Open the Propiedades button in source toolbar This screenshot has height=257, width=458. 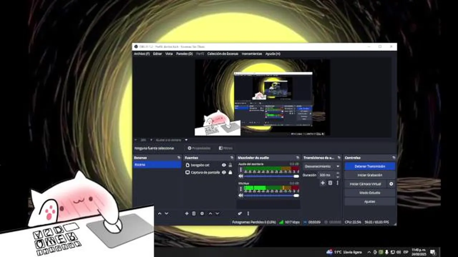coord(199,148)
